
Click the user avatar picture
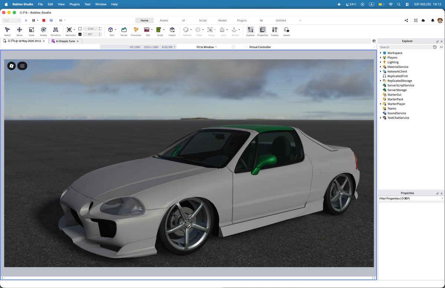(x=440, y=20)
